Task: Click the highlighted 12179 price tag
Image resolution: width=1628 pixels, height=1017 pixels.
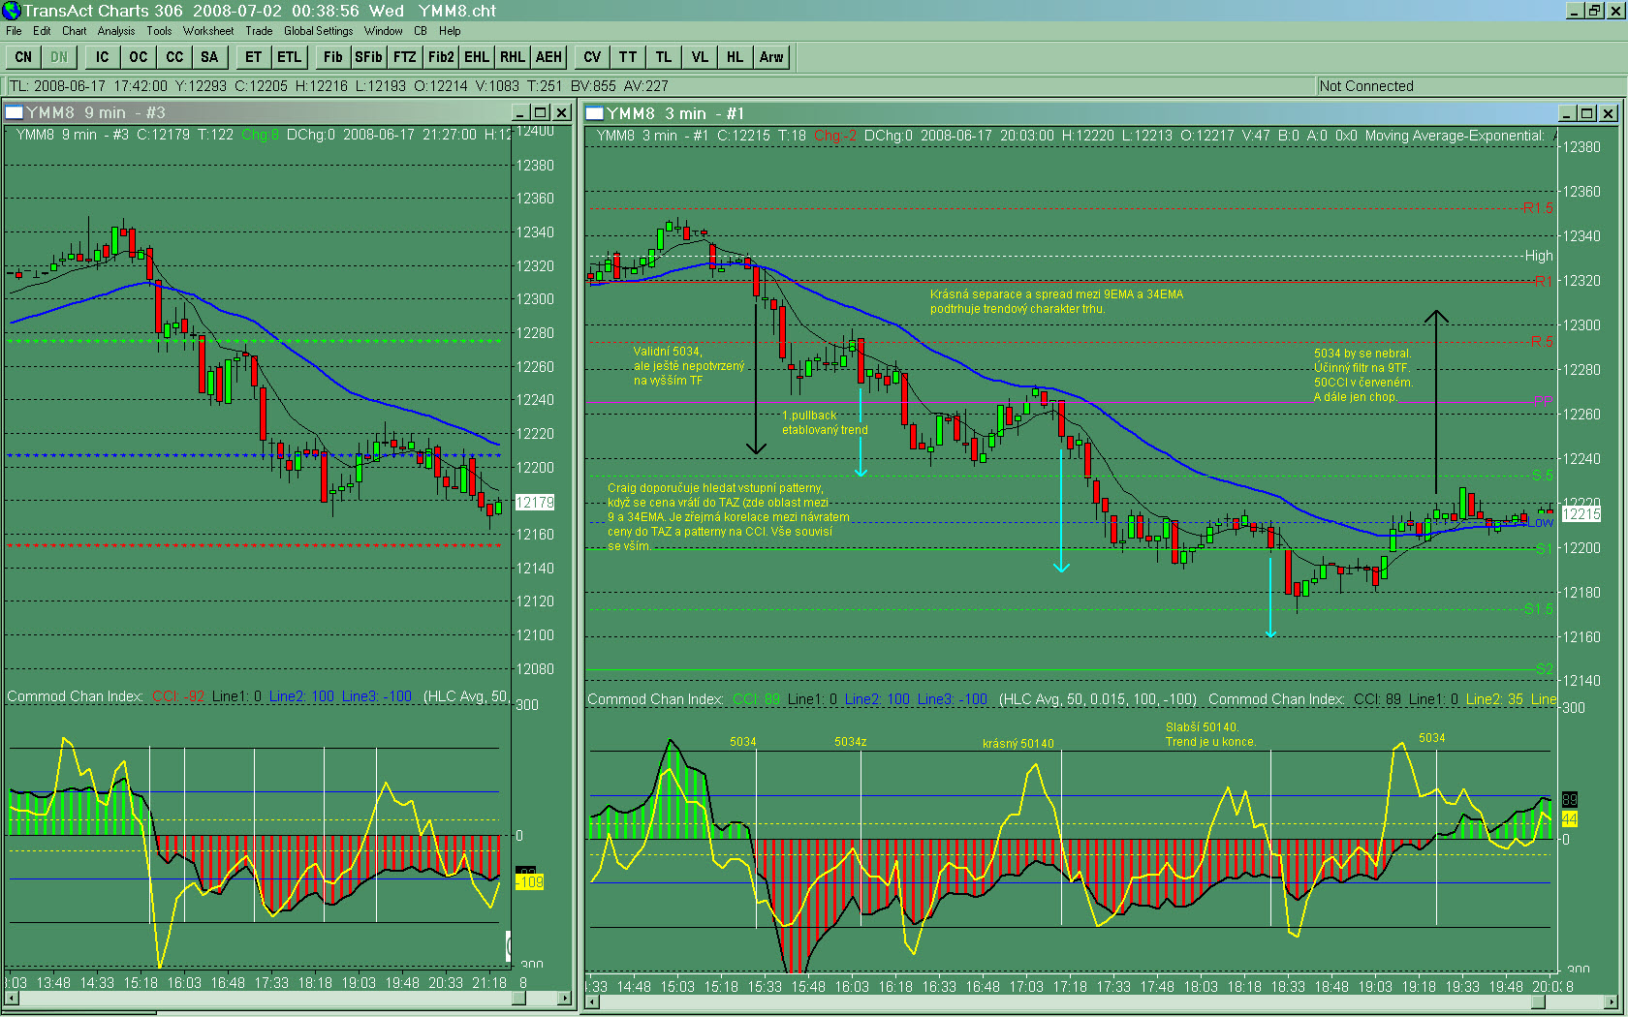Action: point(535,503)
